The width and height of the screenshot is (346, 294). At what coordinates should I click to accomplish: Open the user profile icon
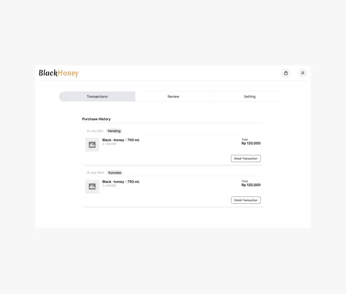(303, 73)
